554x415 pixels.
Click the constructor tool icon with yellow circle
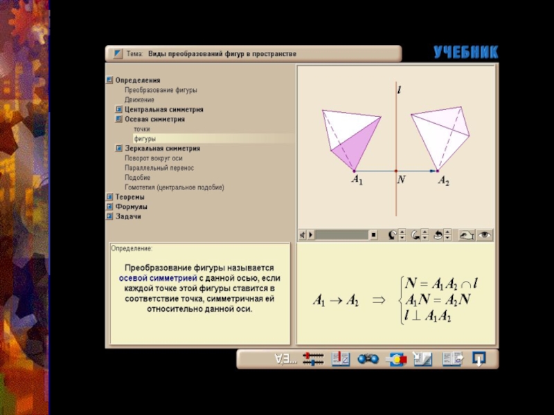pos(396,359)
